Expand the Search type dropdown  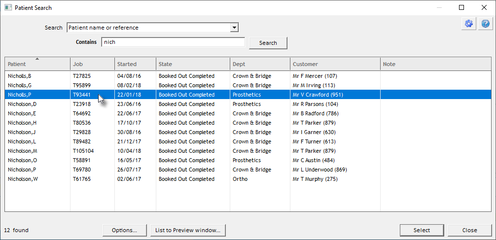point(235,28)
